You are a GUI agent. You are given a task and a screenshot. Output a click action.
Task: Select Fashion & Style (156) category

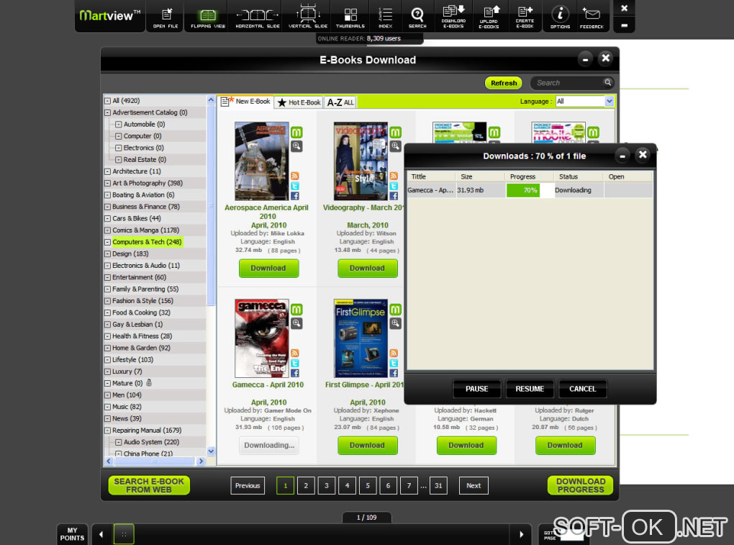[142, 301]
